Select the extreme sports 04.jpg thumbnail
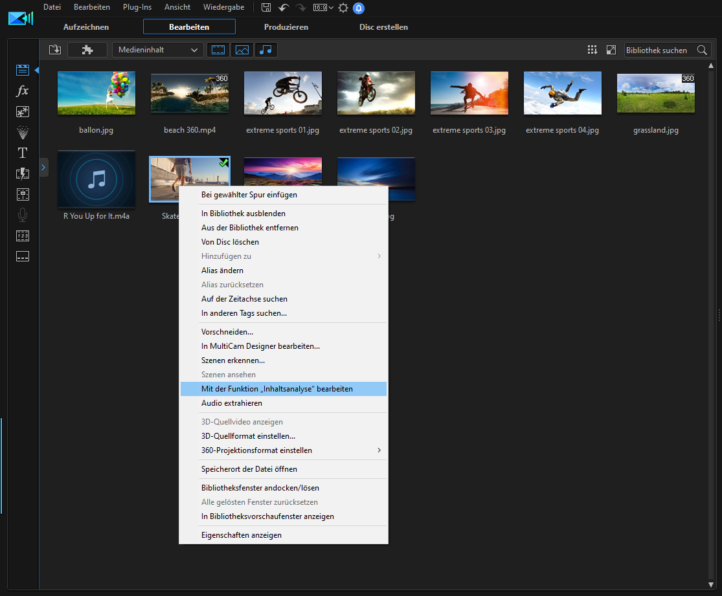 point(562,93)
